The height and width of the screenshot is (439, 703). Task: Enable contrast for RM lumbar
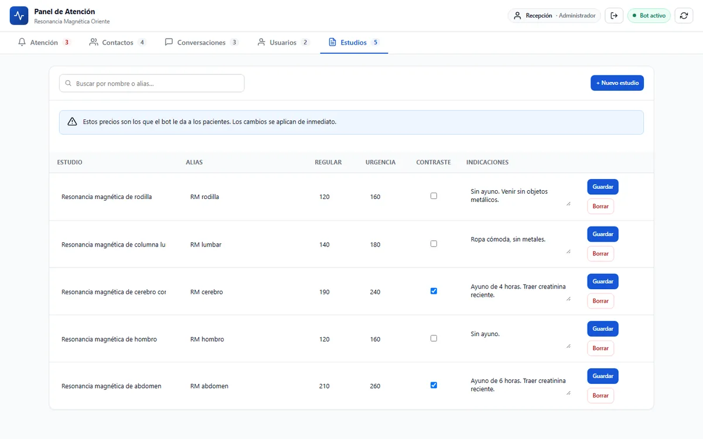point(434,243)
